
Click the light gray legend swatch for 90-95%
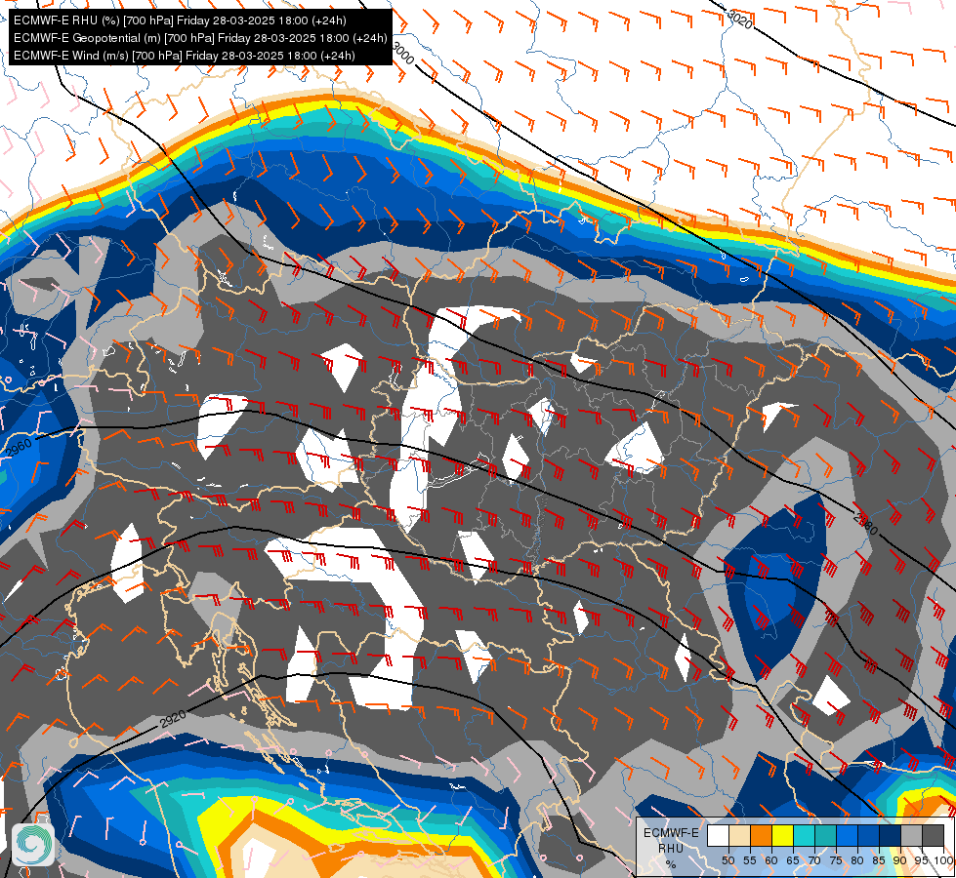[911, 835]
